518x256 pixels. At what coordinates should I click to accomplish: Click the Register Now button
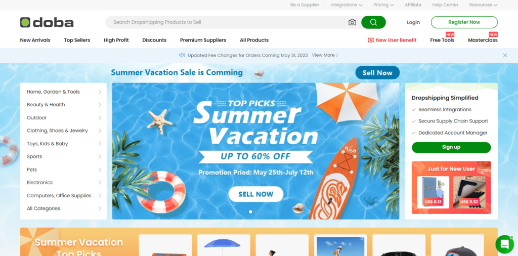[x=464, y=22]
